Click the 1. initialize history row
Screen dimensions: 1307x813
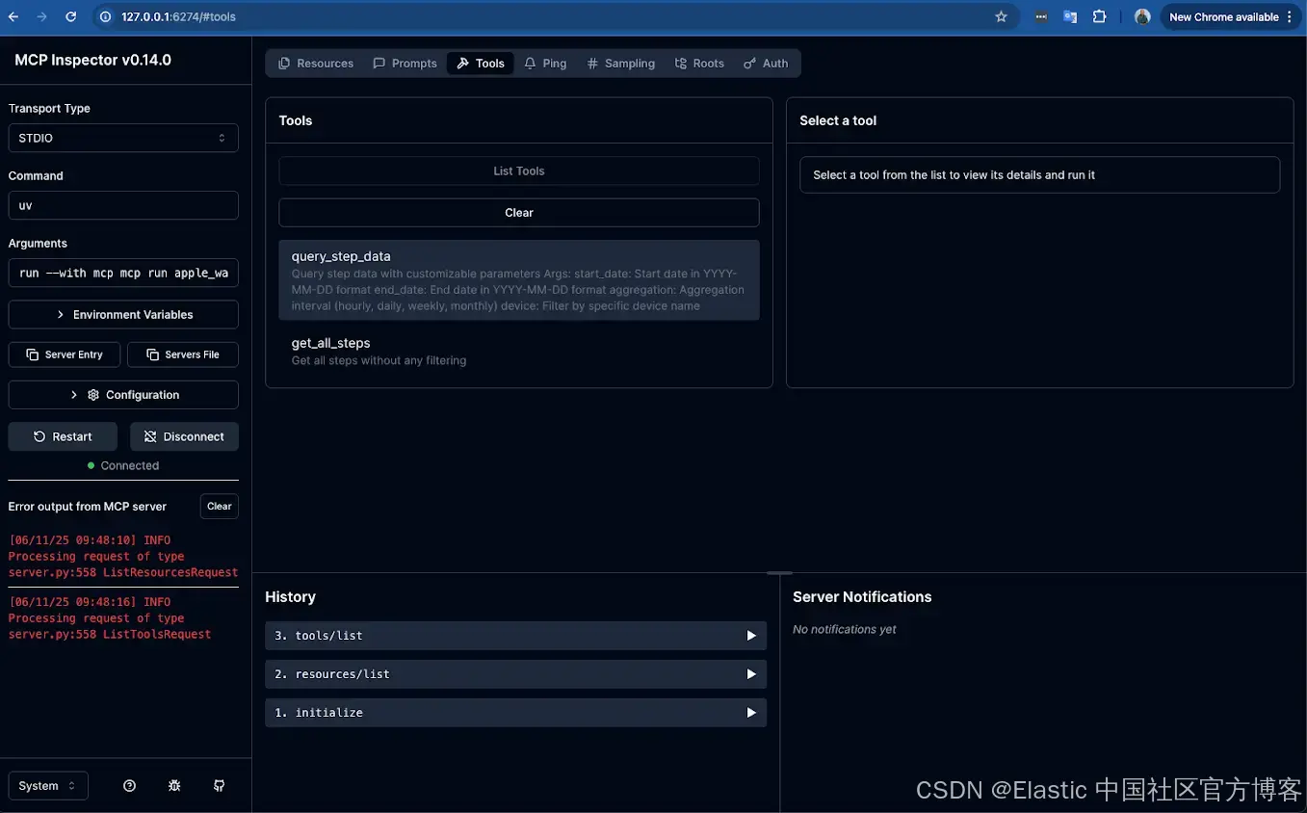(x=515, y=713)
